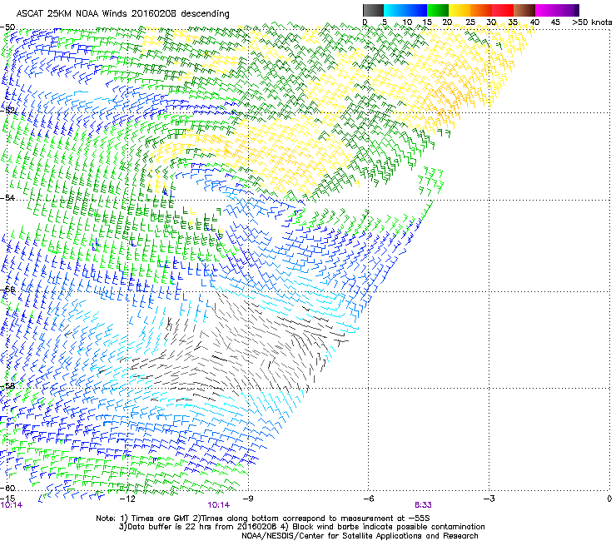Select the green legend color segment
616x541 pixels.
pos(438,10)
